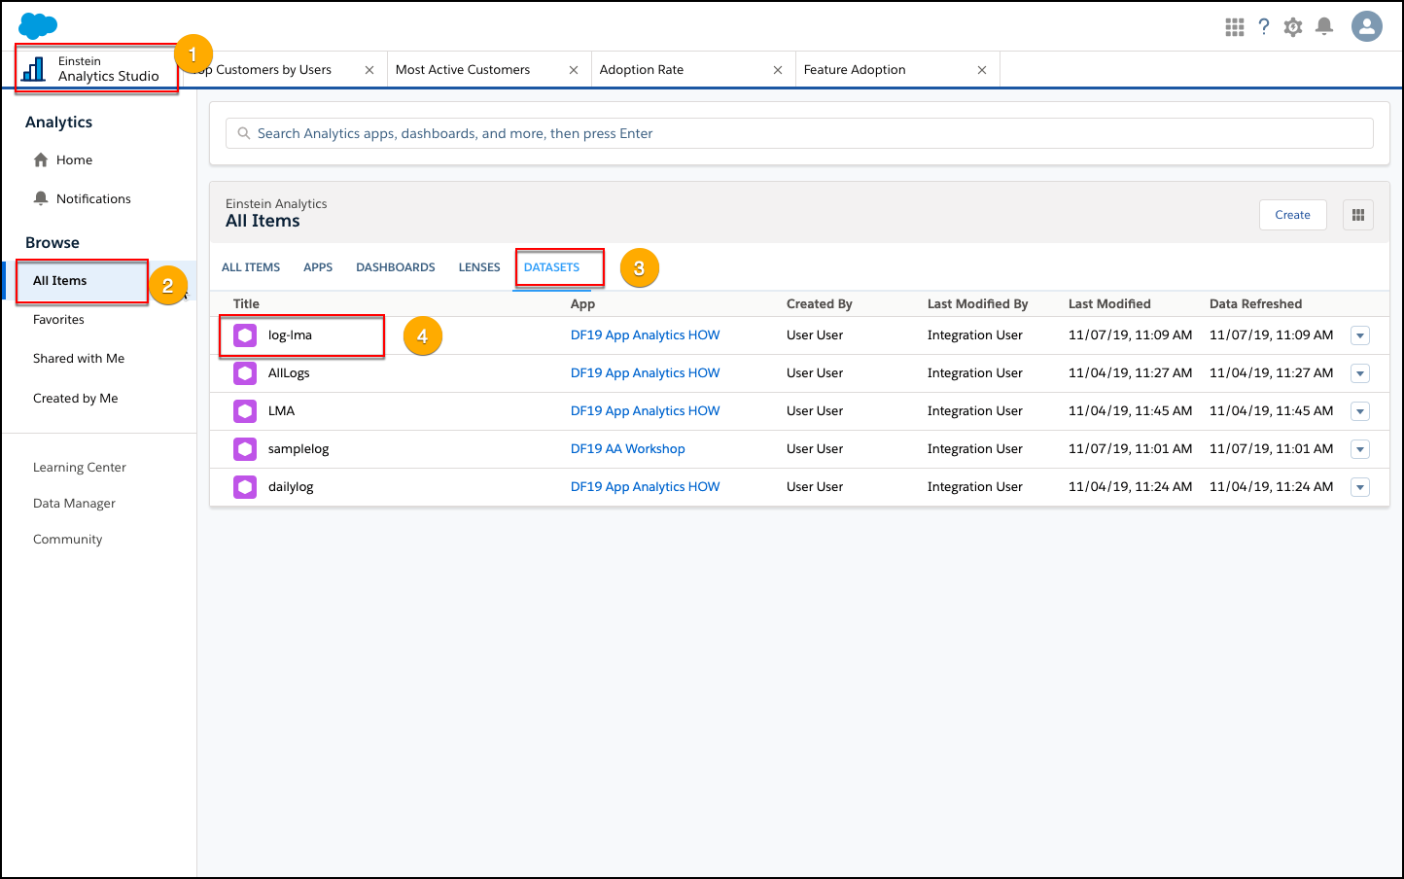Click the Created By column header
The height and width of the screenshot is (879, 1404).
click(x=820, y=304)
